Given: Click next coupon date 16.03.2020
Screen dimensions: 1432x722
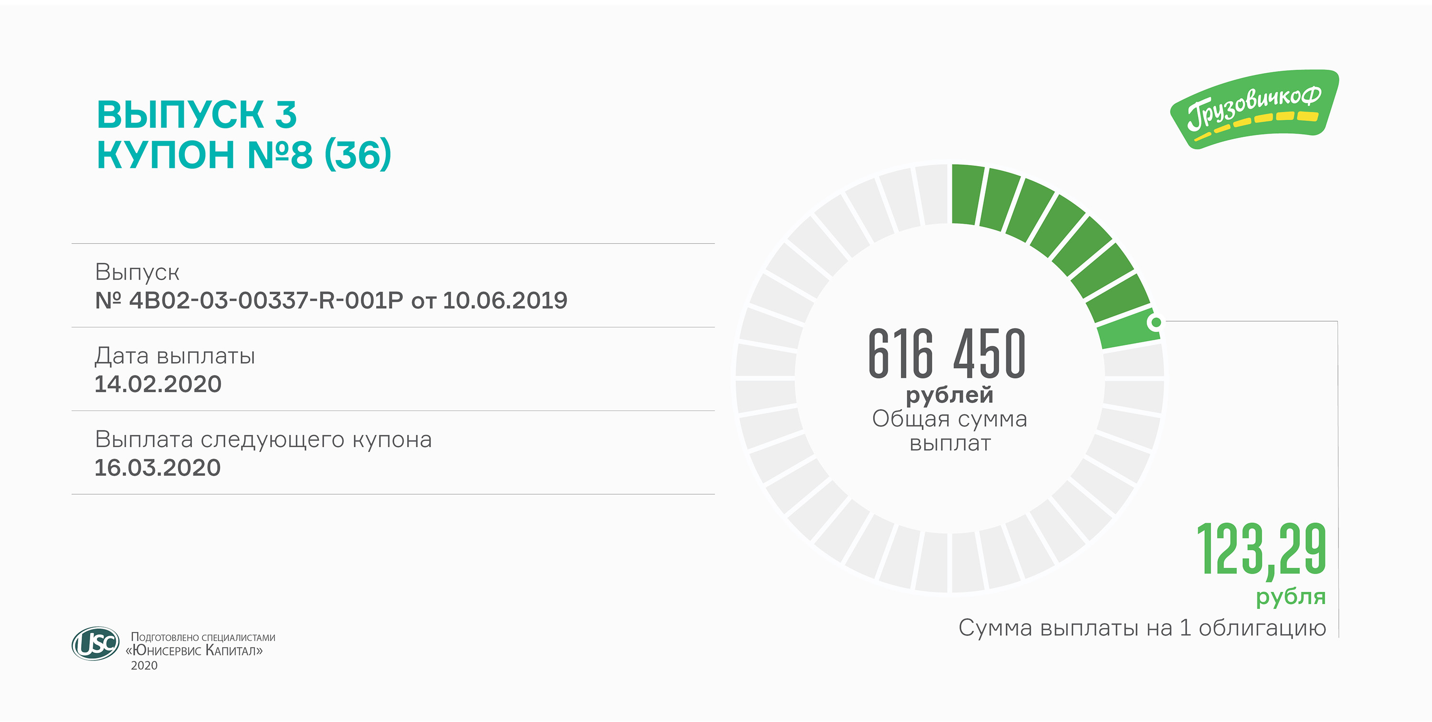Looking at the screenshot, I should click(x=158, y=468).
